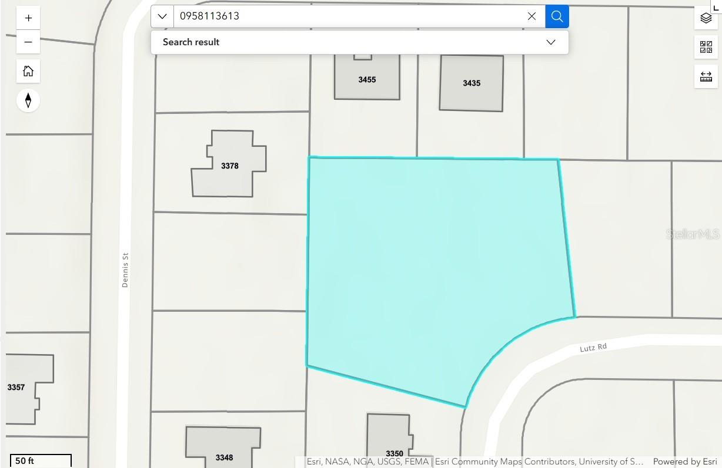Clear the search text with X
Viewport: 722px width, 468px height.
pyautogui.click(x=532, y=16)
